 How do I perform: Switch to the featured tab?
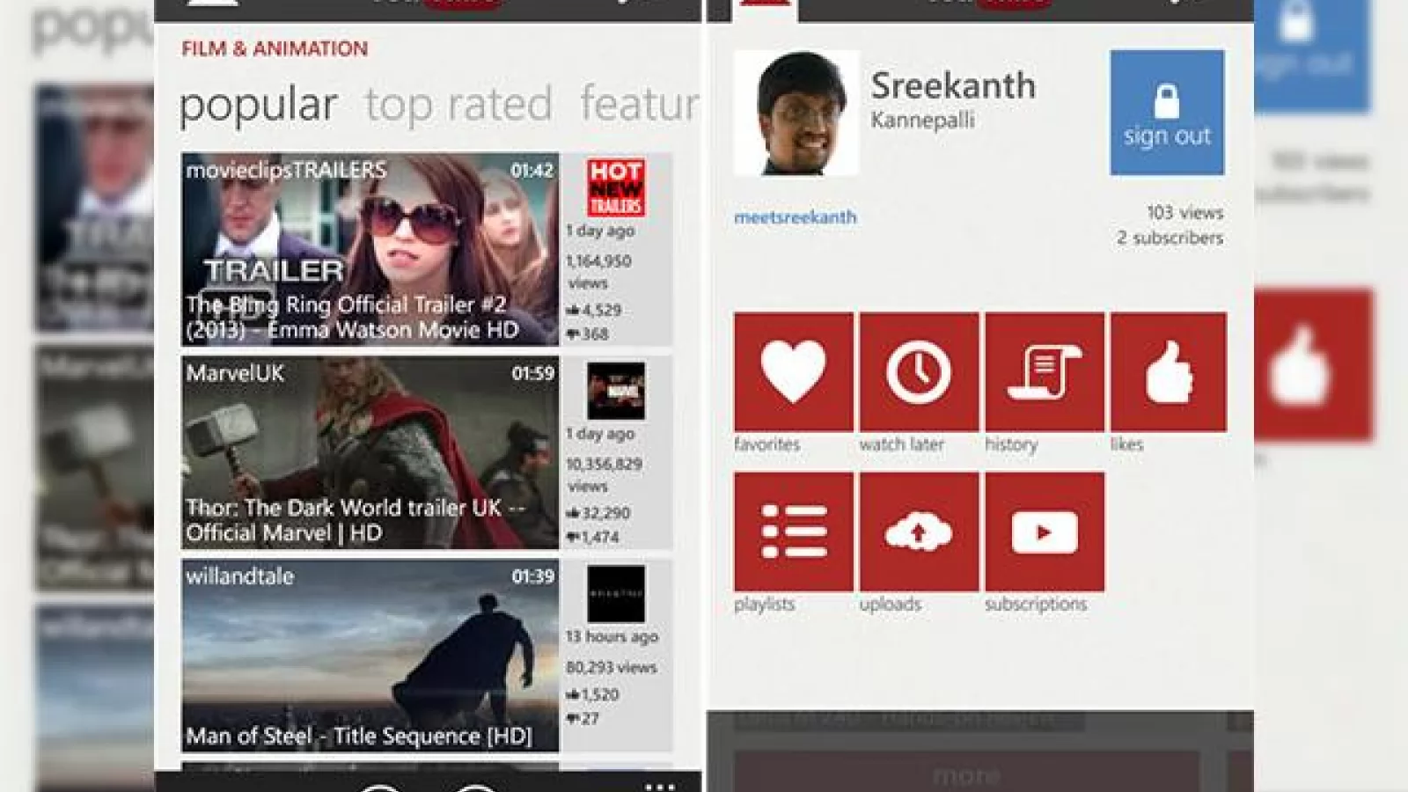[x=640, y=105]
